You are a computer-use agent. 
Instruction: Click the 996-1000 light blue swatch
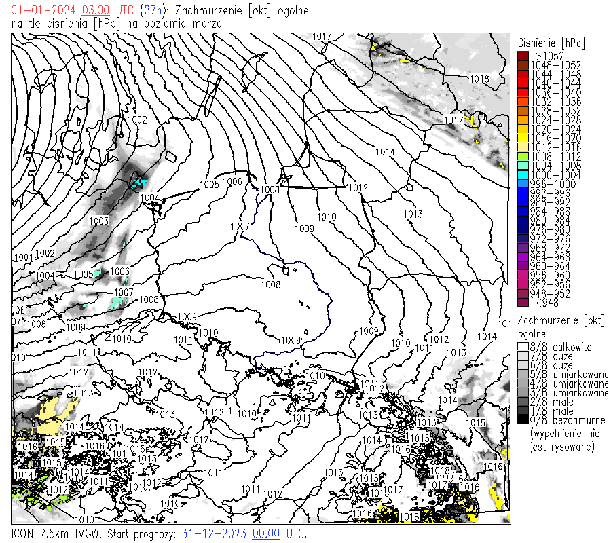[x=523, y=184]
